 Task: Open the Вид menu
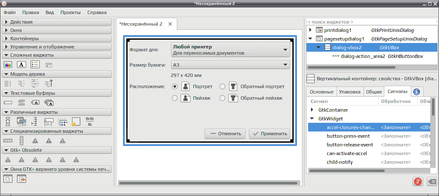coord(50,12)
